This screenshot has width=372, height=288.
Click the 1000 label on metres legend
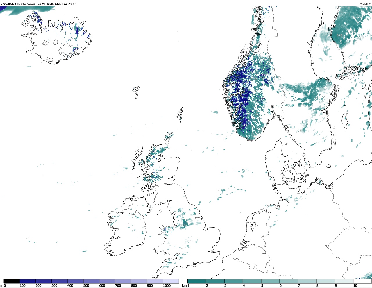pyautogui.click(x=167, y=286)
